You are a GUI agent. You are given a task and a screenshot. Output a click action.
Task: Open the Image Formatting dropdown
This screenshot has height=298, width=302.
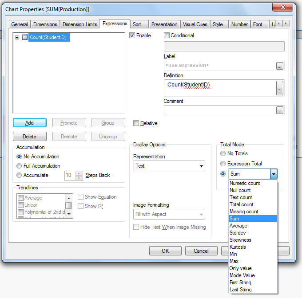(169, 214)
